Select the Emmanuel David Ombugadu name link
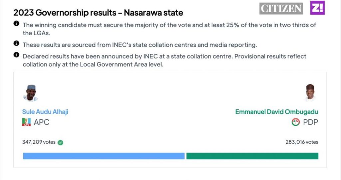Screen dimensions: 341x180 [276, 112]
